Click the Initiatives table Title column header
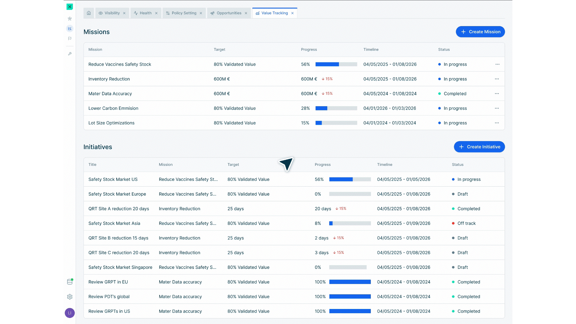This screenshot has height=324, width=576. pyautogui.click(x=92, y=165)
